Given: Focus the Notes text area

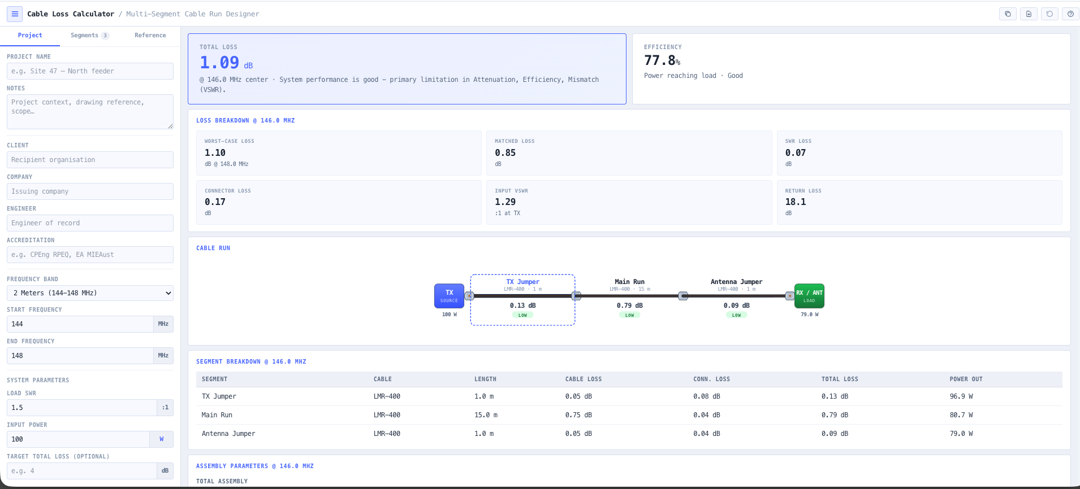Looking at the screenshot, I should pos(90,112).
